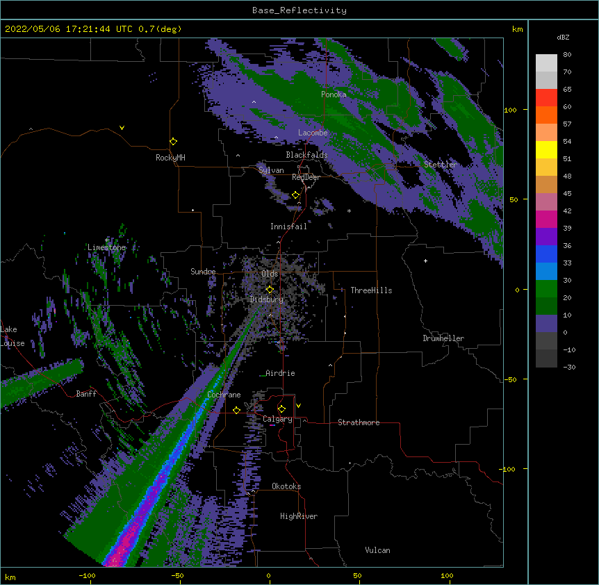
Task: Click the yellow V marker northwest of RockyMH
Action: pos(122,128)
